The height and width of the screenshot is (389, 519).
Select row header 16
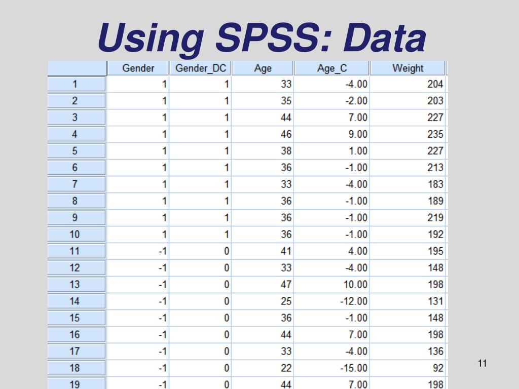[77, 334]
